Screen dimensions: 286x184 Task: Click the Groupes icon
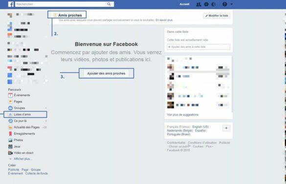pyautogui.click(x=10, y=108)
